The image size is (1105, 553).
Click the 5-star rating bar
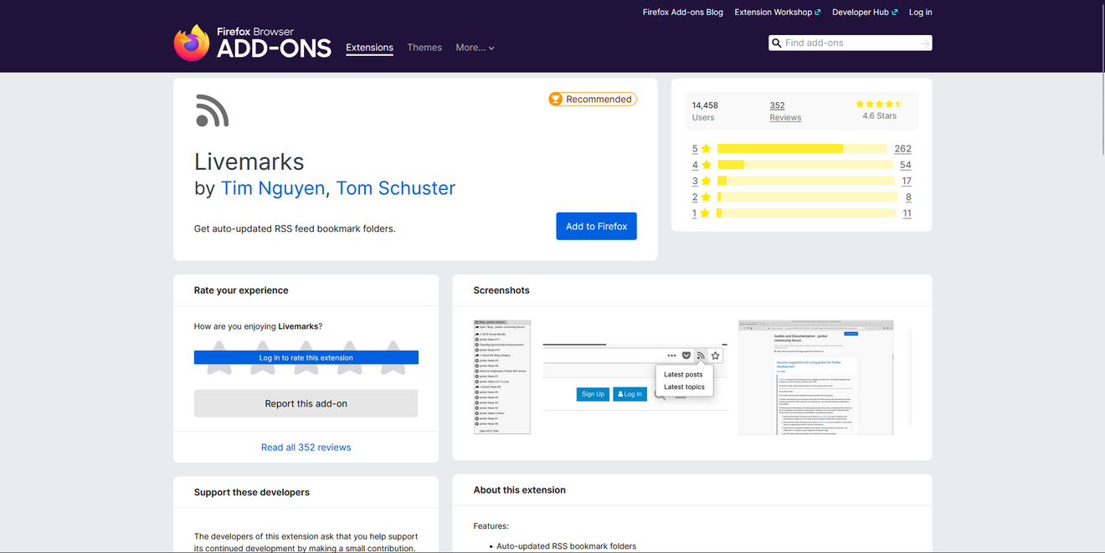tap(802, 149)
